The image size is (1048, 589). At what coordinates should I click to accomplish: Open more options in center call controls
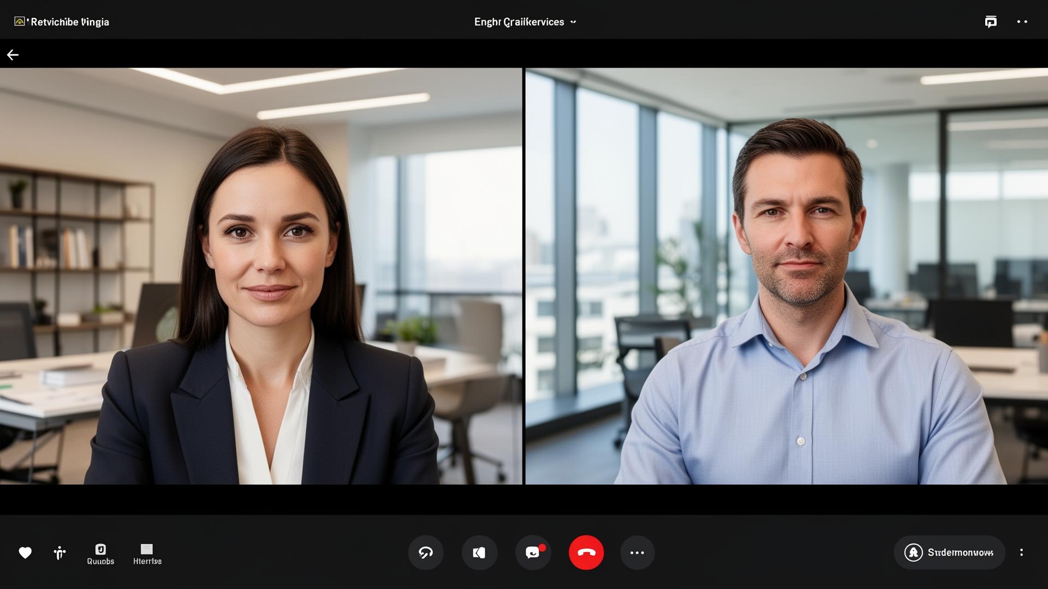pos(637,552)
